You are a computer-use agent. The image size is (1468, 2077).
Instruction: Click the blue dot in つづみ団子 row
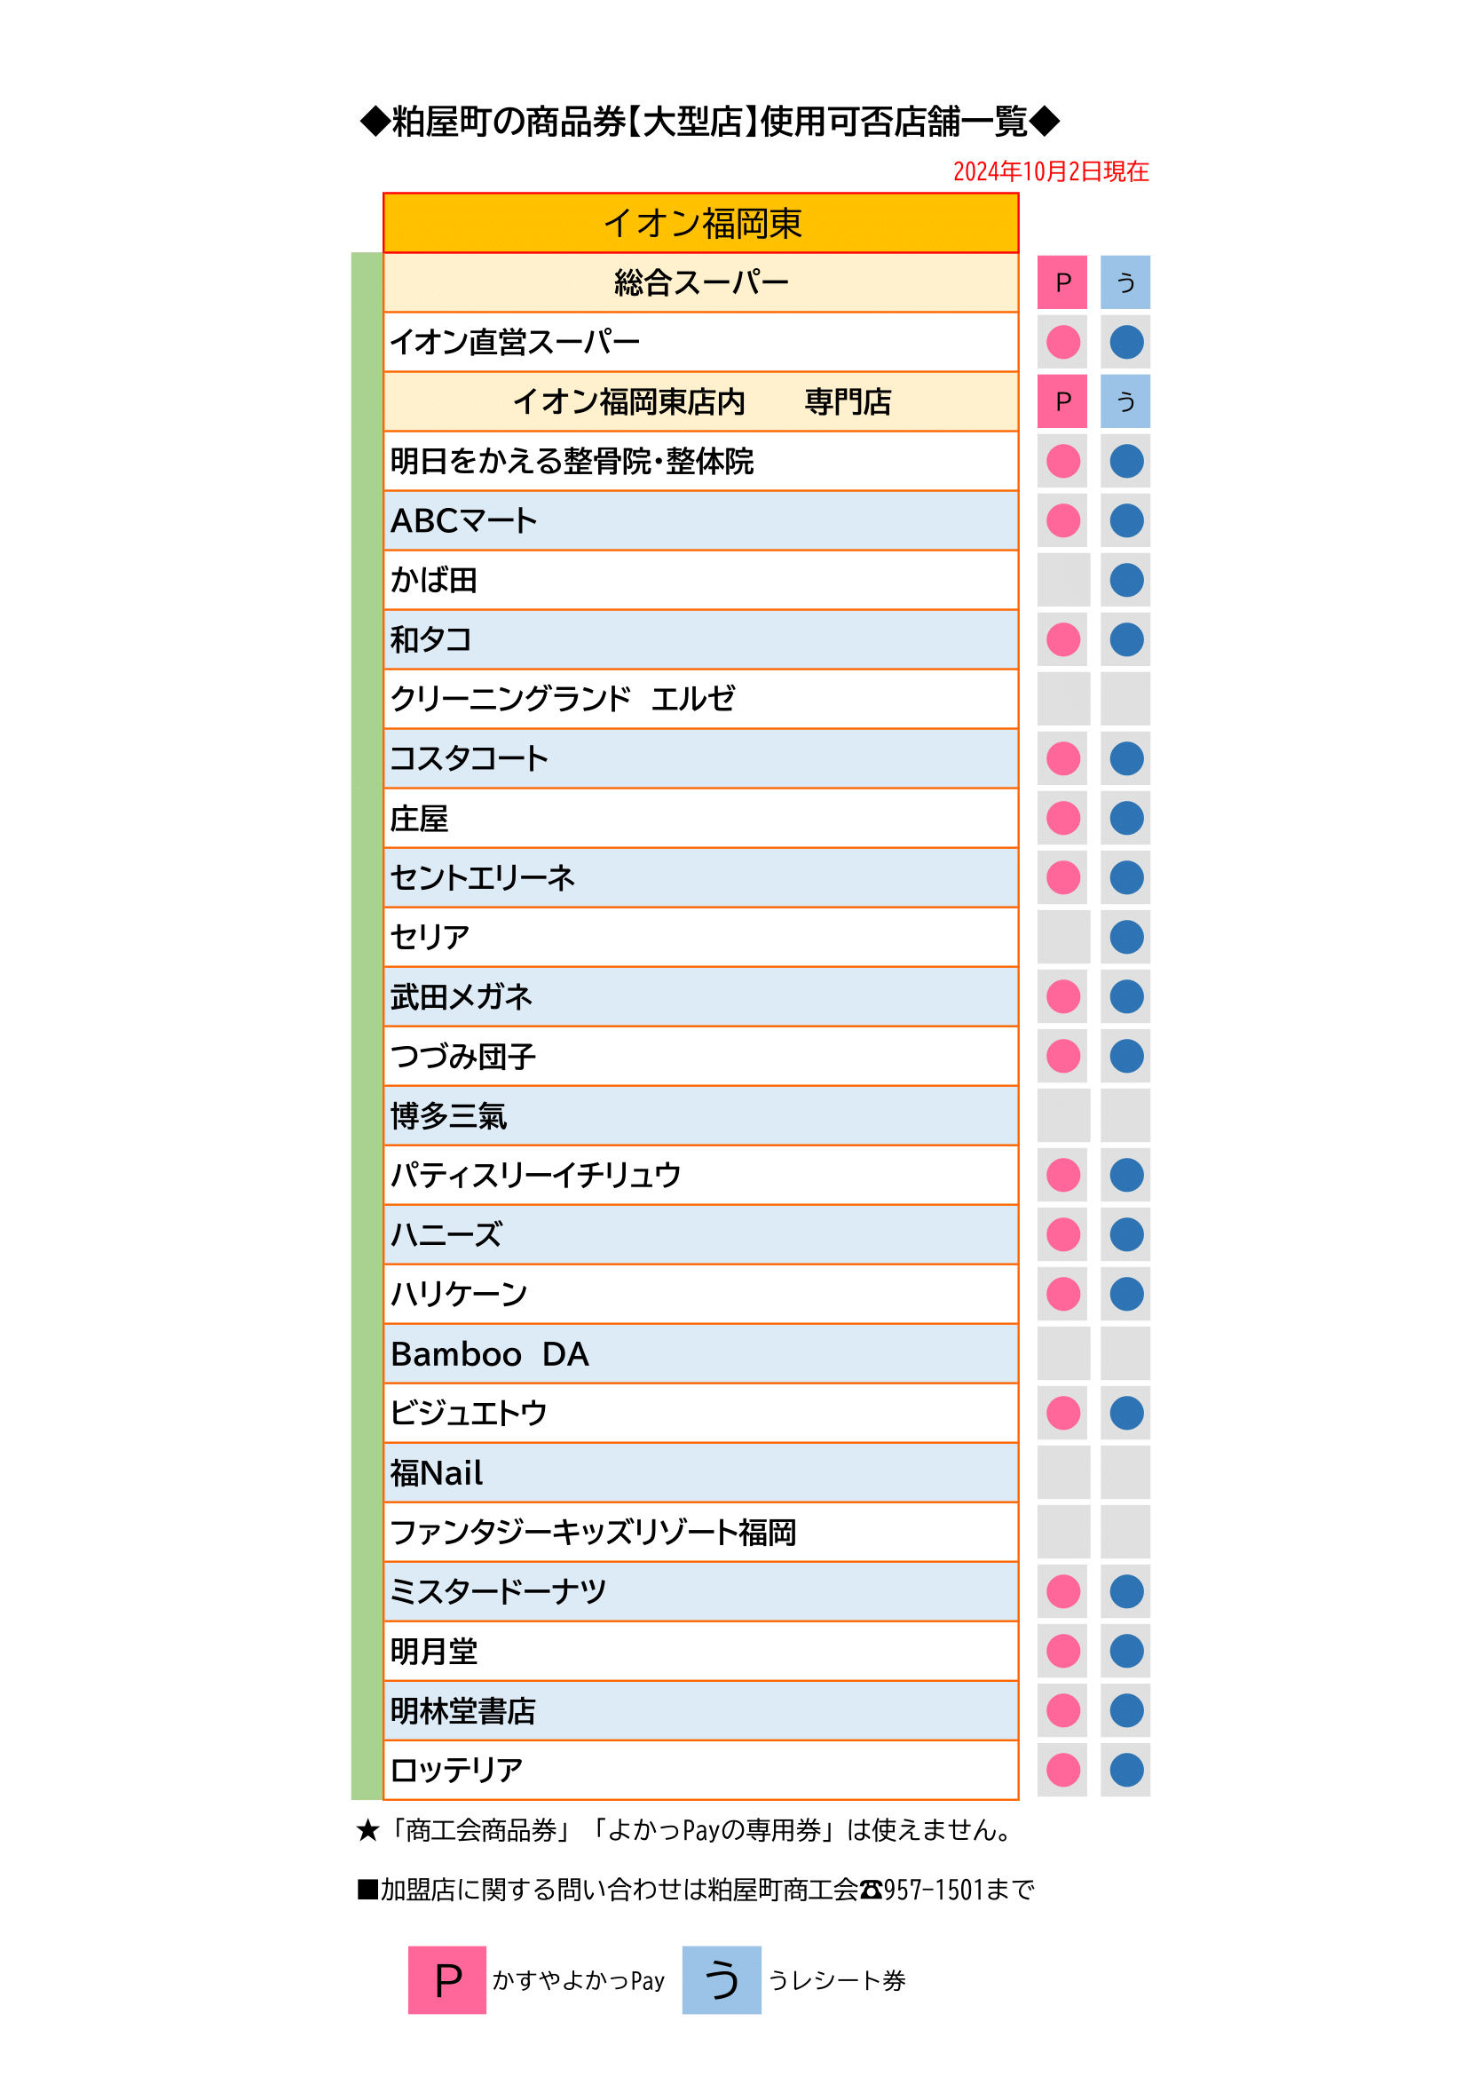click(x=1126, y=1056)
